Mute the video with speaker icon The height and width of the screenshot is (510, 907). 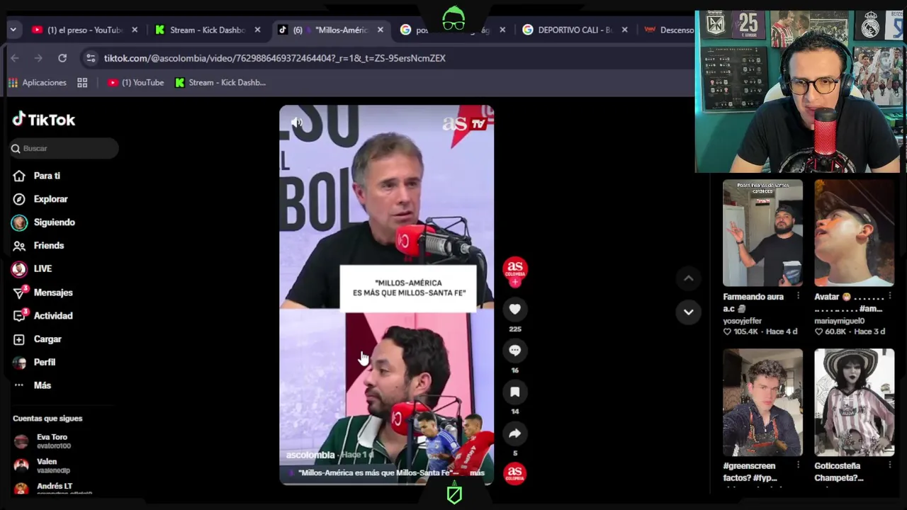click(296, 123)
